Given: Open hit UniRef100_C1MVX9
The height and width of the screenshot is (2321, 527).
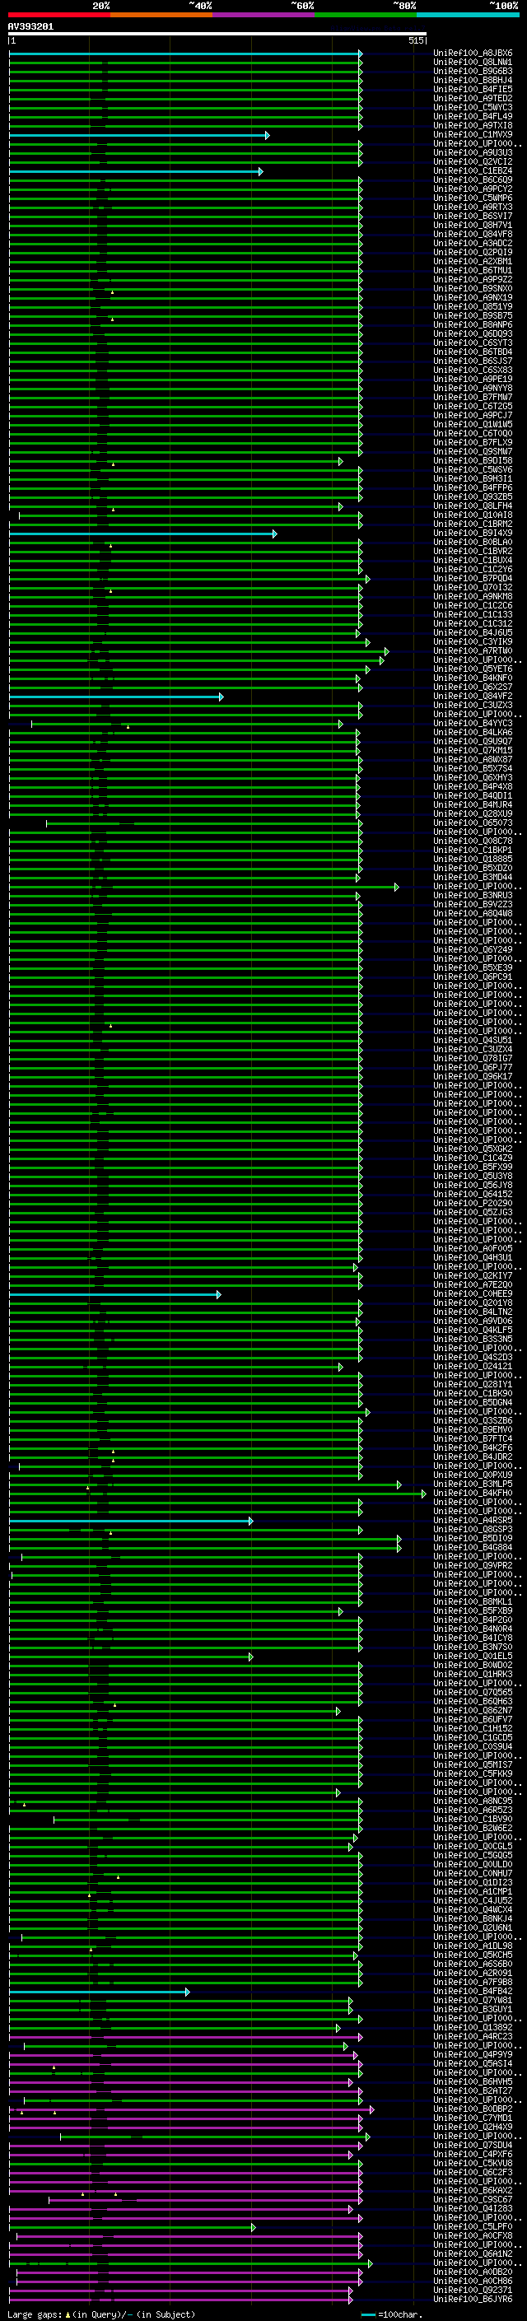Looking at the screenshot, I should pyautogui.click(x=473, y=135).
